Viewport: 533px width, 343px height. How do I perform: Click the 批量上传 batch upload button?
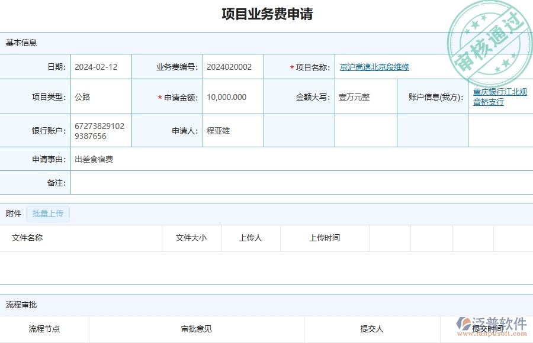tap(48, 213)
